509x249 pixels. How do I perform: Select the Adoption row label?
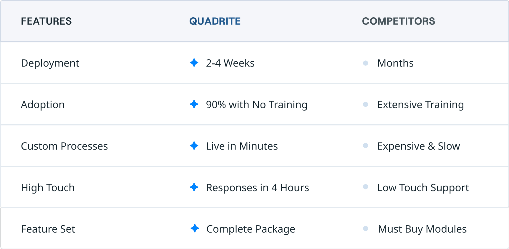tap(43, 105)
